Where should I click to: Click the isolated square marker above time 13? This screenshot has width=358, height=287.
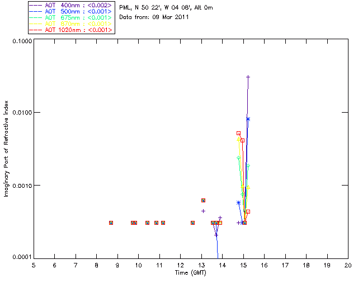coord(203,201)
